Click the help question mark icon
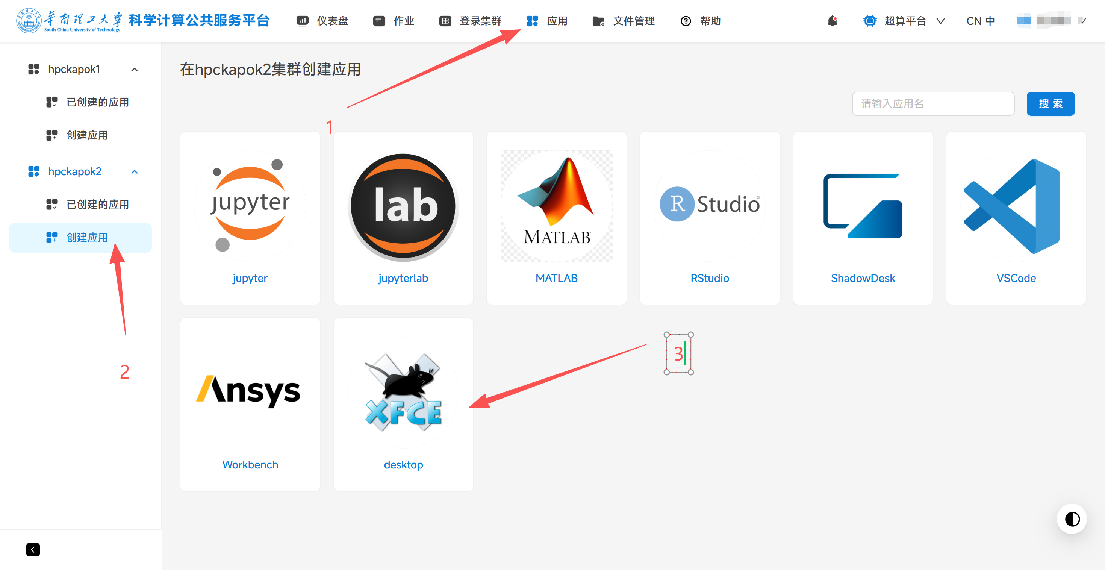 tap(686, 21)
